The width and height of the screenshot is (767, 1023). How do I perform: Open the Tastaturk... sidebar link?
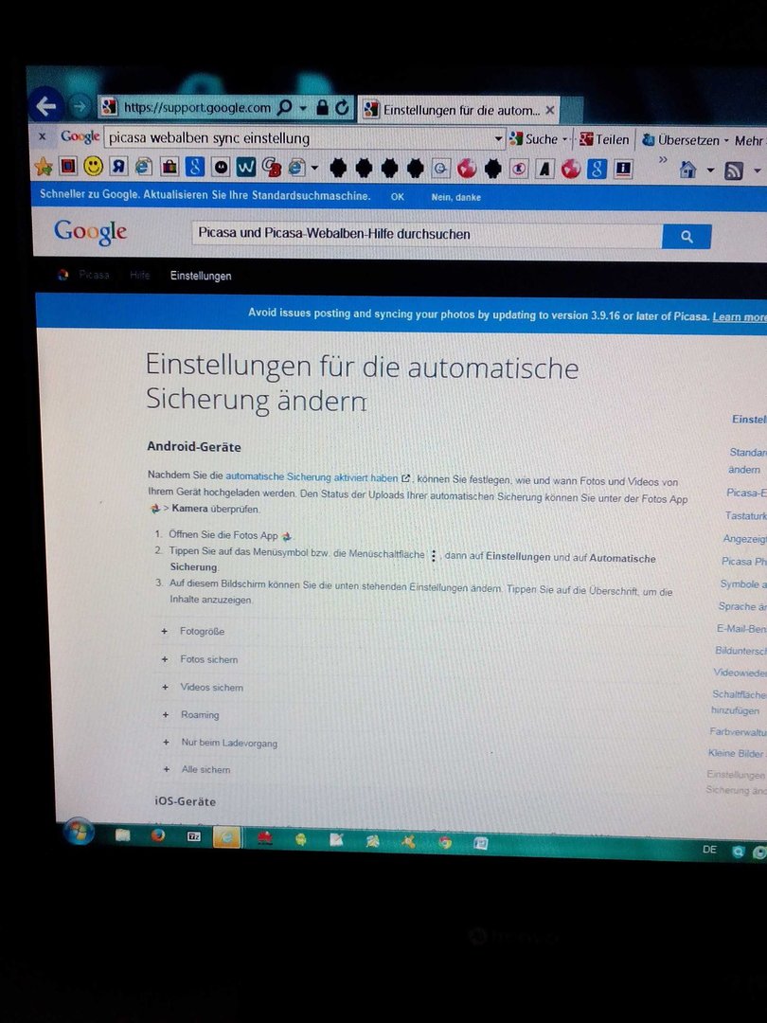(745, 515)
